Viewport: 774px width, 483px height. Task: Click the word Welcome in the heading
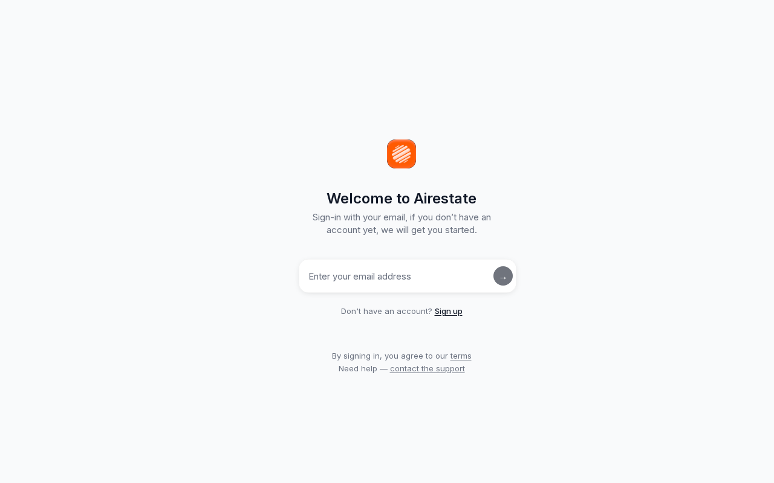click(x=360, y=198)
